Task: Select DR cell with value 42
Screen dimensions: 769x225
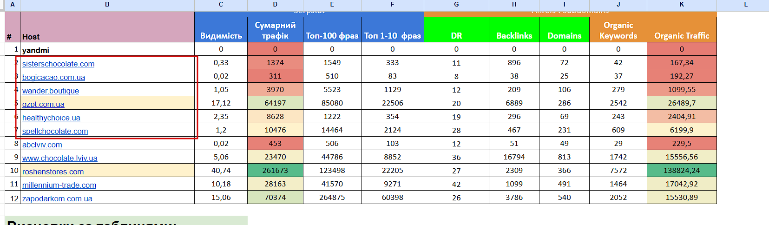Action: pyautogui.click(x=456, y=184)
